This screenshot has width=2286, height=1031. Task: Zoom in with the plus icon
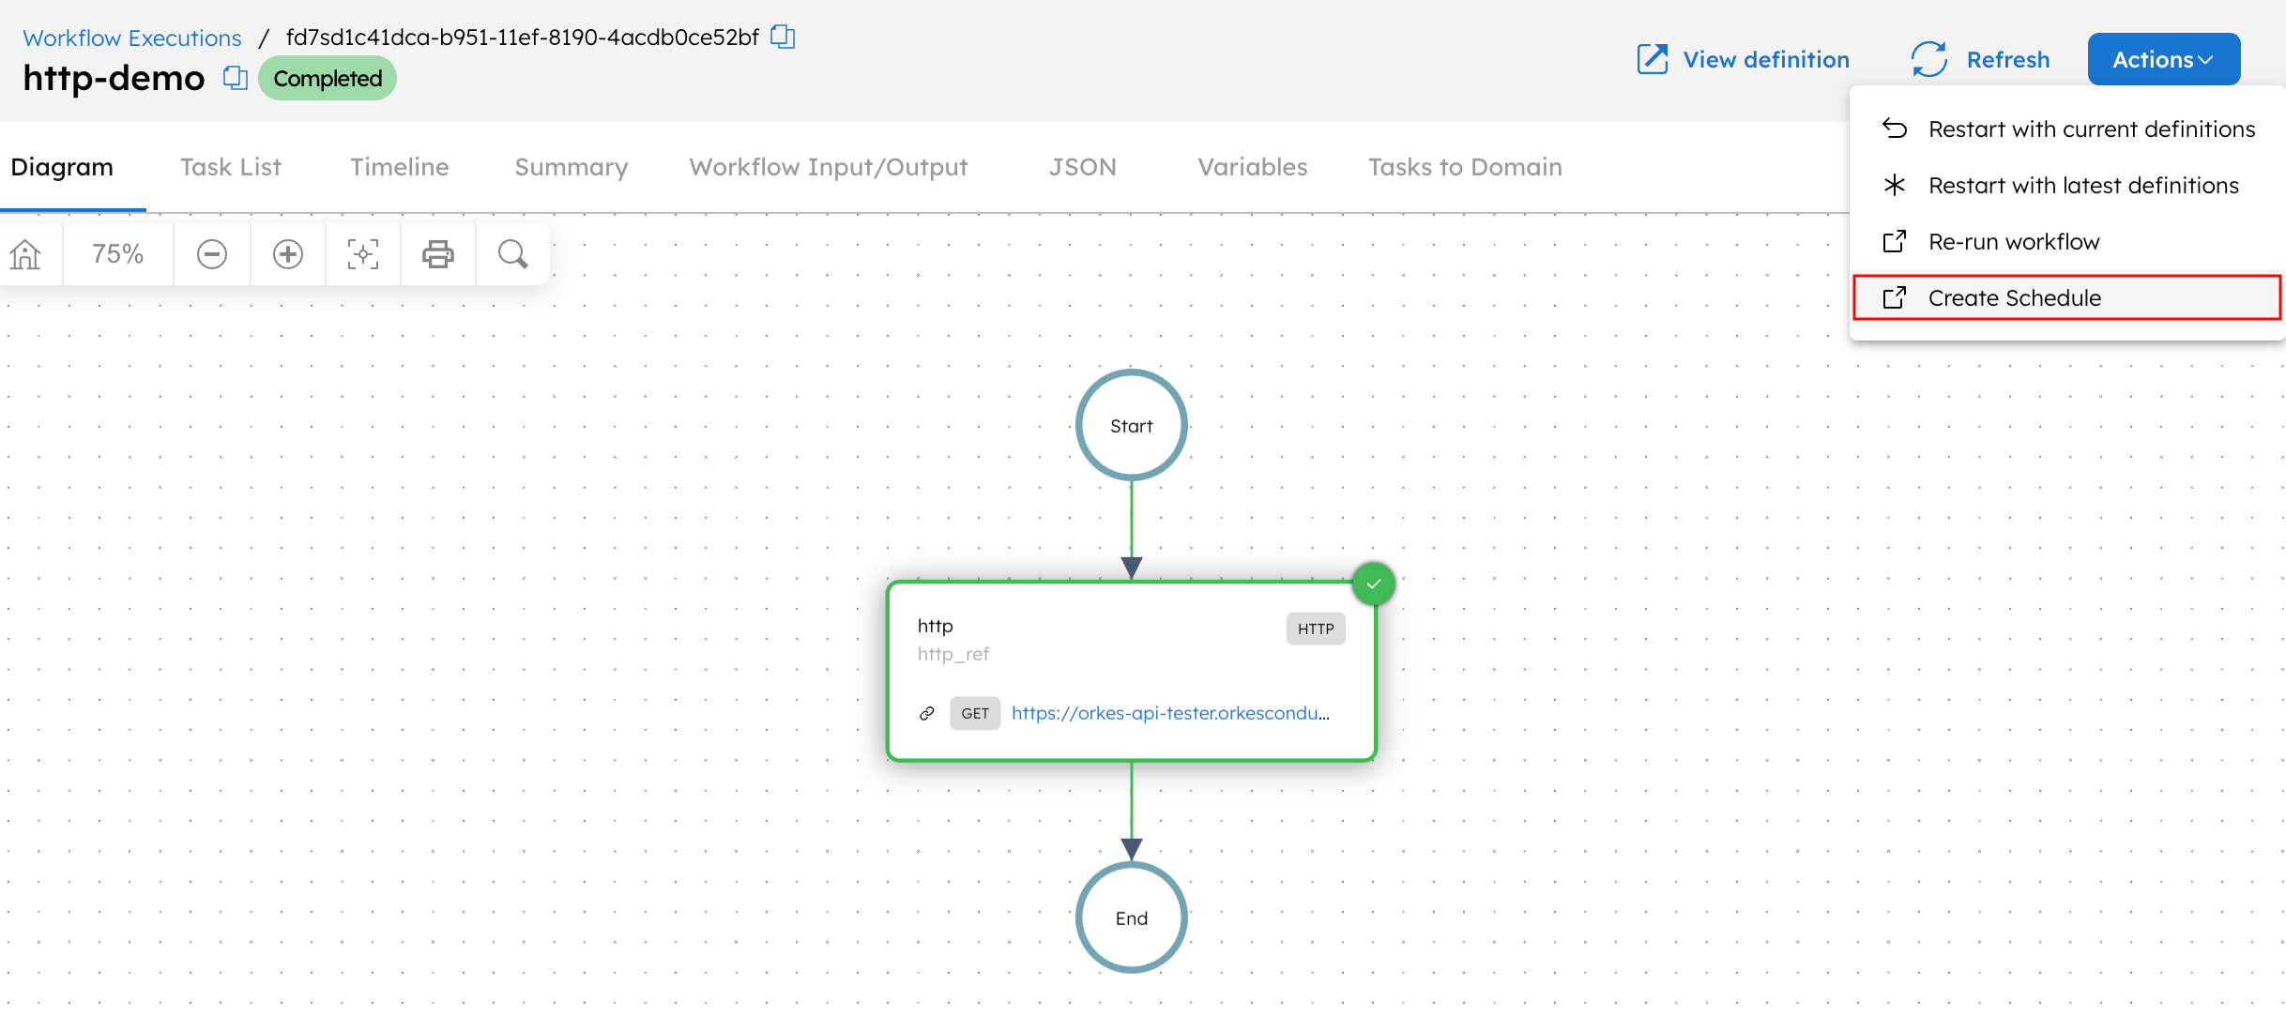pyautogui.click(x=288, y=254)
